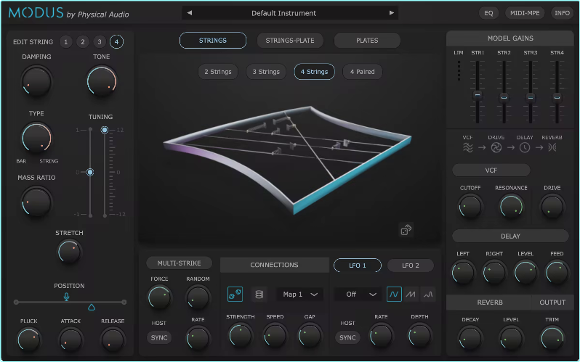Image resolution: width=580 pixels, height=362 pixels.
Task: Click the Mass Ratio knob
Action: 36,202
